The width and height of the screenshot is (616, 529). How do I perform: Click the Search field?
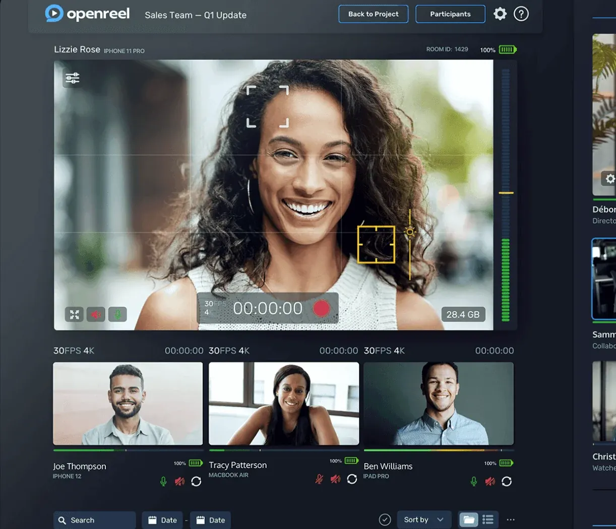point(95,520)
